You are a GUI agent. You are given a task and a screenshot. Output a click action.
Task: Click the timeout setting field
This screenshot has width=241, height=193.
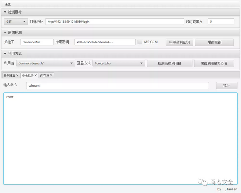pyautogui.click(x=221, y=22)
